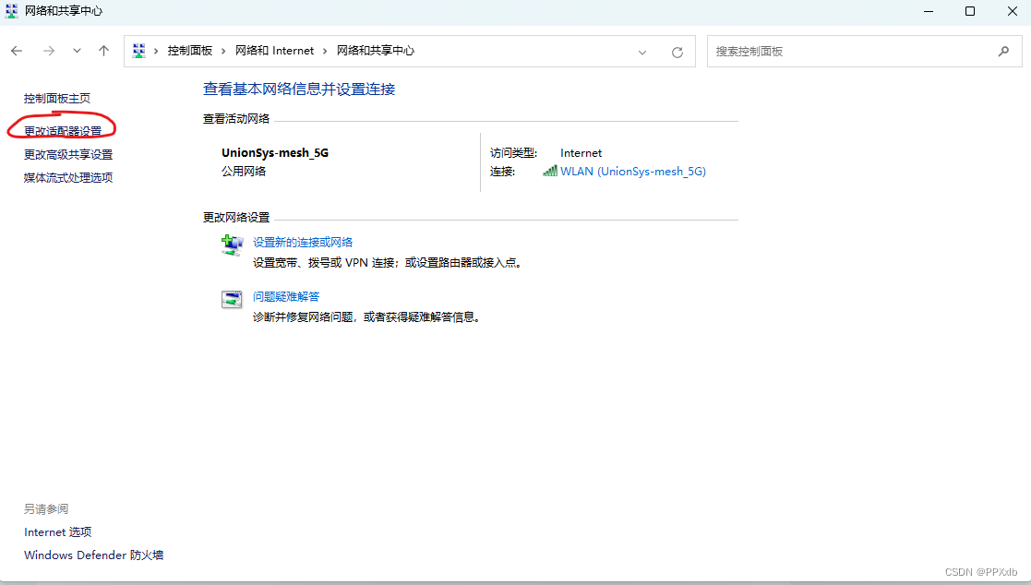Open 更改适配器设置 link
1031x585 pixels.
click(x=63, y=131)
